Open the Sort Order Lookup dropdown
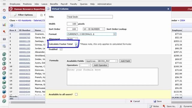The image size is (192, 108). pos(94,29)
